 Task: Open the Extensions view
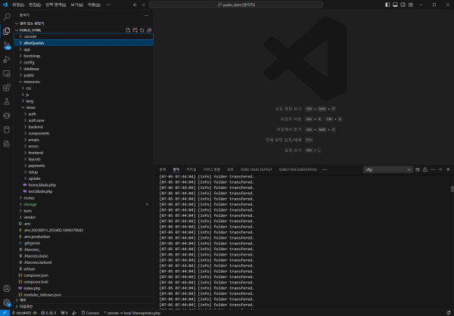coord(7,88)
